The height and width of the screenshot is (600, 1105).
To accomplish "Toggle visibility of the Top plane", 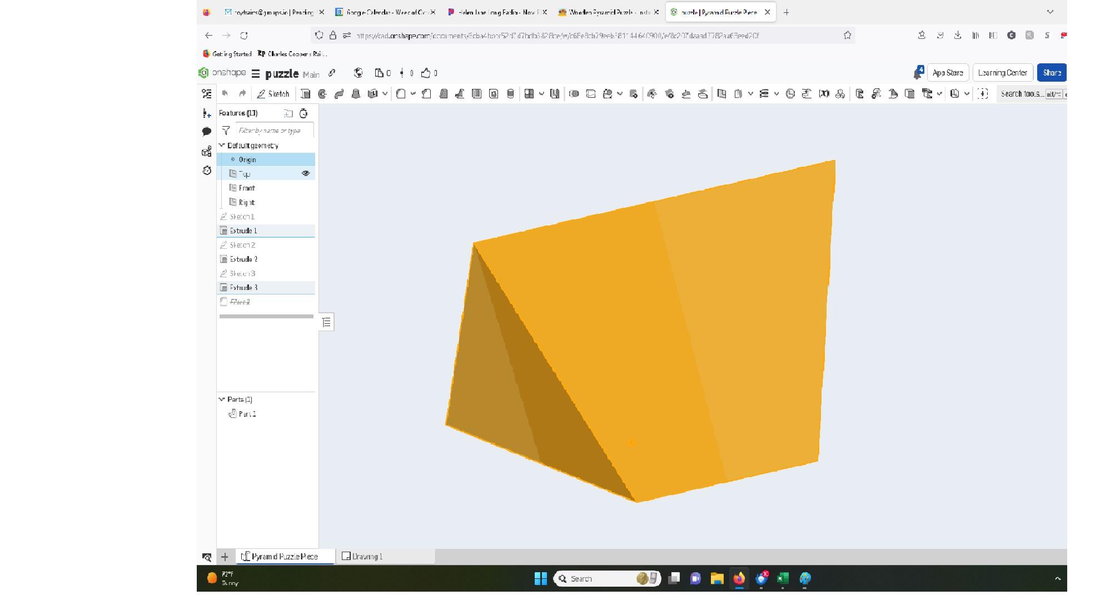I will 306,173.
